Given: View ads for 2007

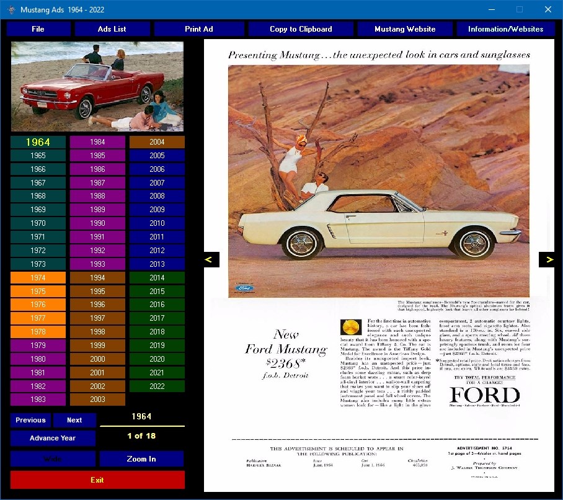Looking at the screenshot, I should tap(157, 183).
